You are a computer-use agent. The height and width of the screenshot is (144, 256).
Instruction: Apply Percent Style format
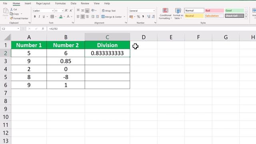[x=138, y=17]
